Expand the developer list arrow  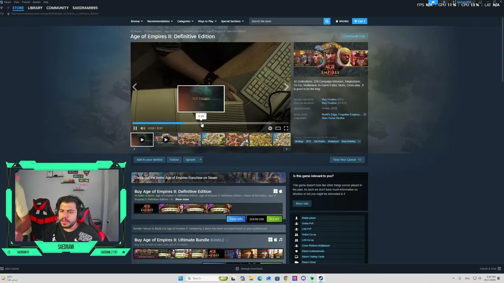(365, 114)
